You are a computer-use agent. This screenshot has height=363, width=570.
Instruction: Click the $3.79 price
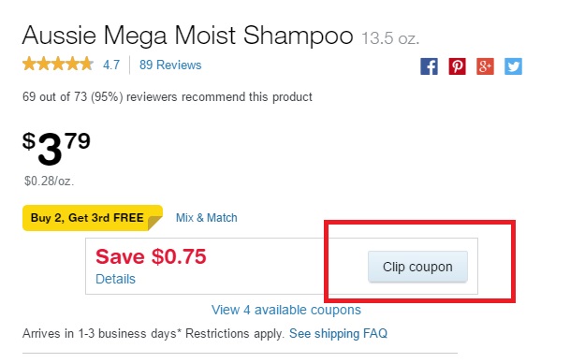pyautogui.click(x=56, y=149)
